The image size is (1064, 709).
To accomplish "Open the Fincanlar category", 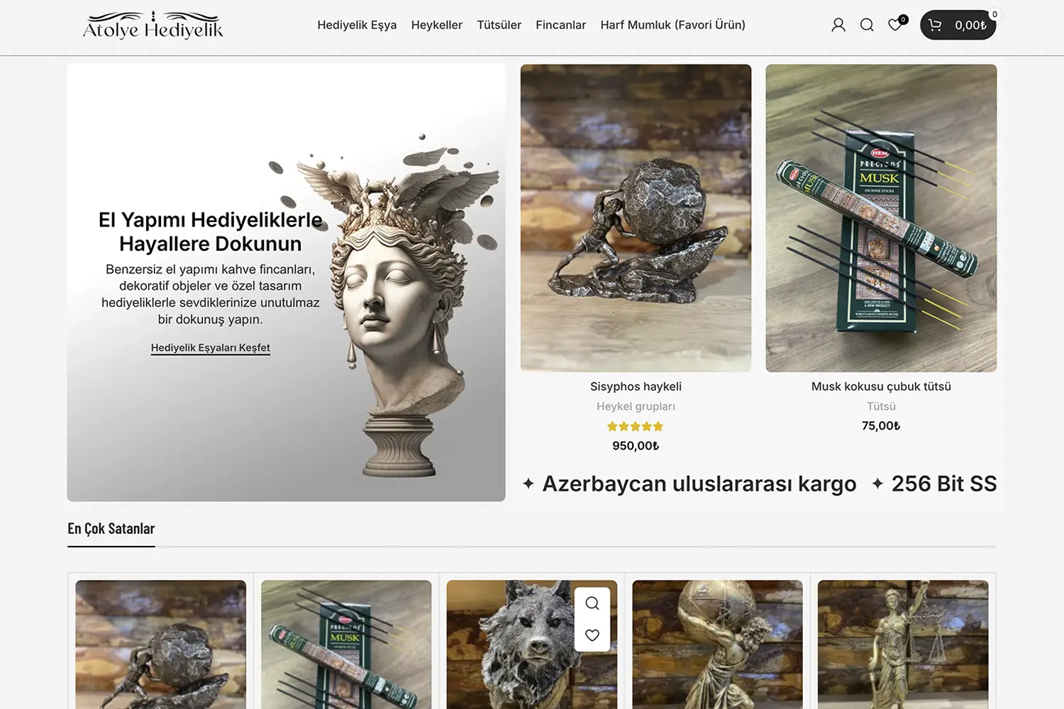I will [x=560, y=25].
